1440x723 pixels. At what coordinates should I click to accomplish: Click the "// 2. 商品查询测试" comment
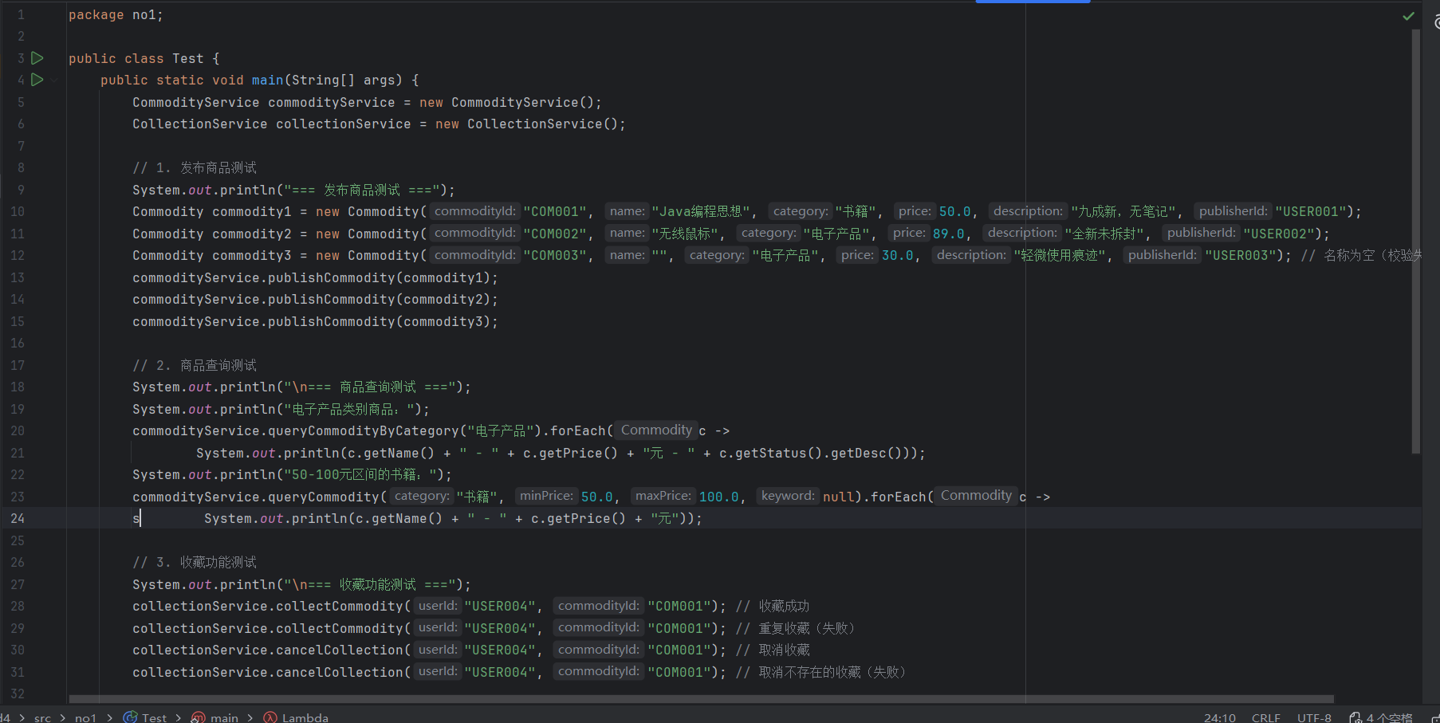[195, 365]
